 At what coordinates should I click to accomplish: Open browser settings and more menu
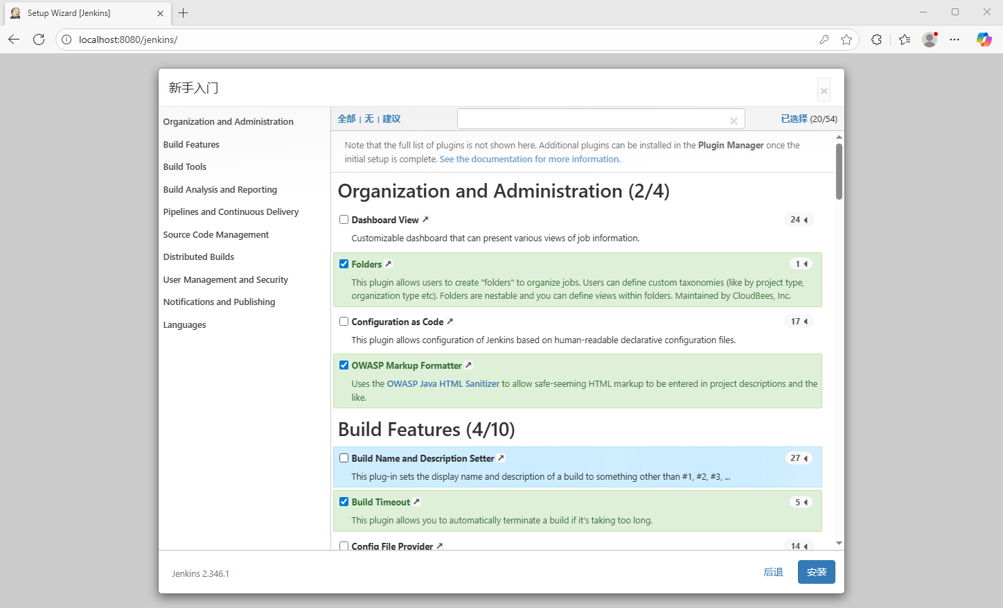pos(955,40)
